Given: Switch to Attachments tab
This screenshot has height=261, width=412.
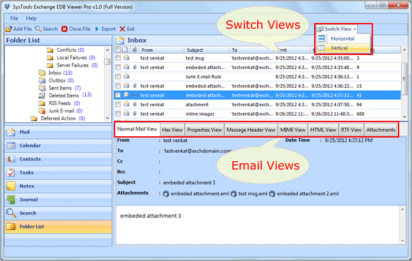Looking at the screenshot, I should coord(381,130).
